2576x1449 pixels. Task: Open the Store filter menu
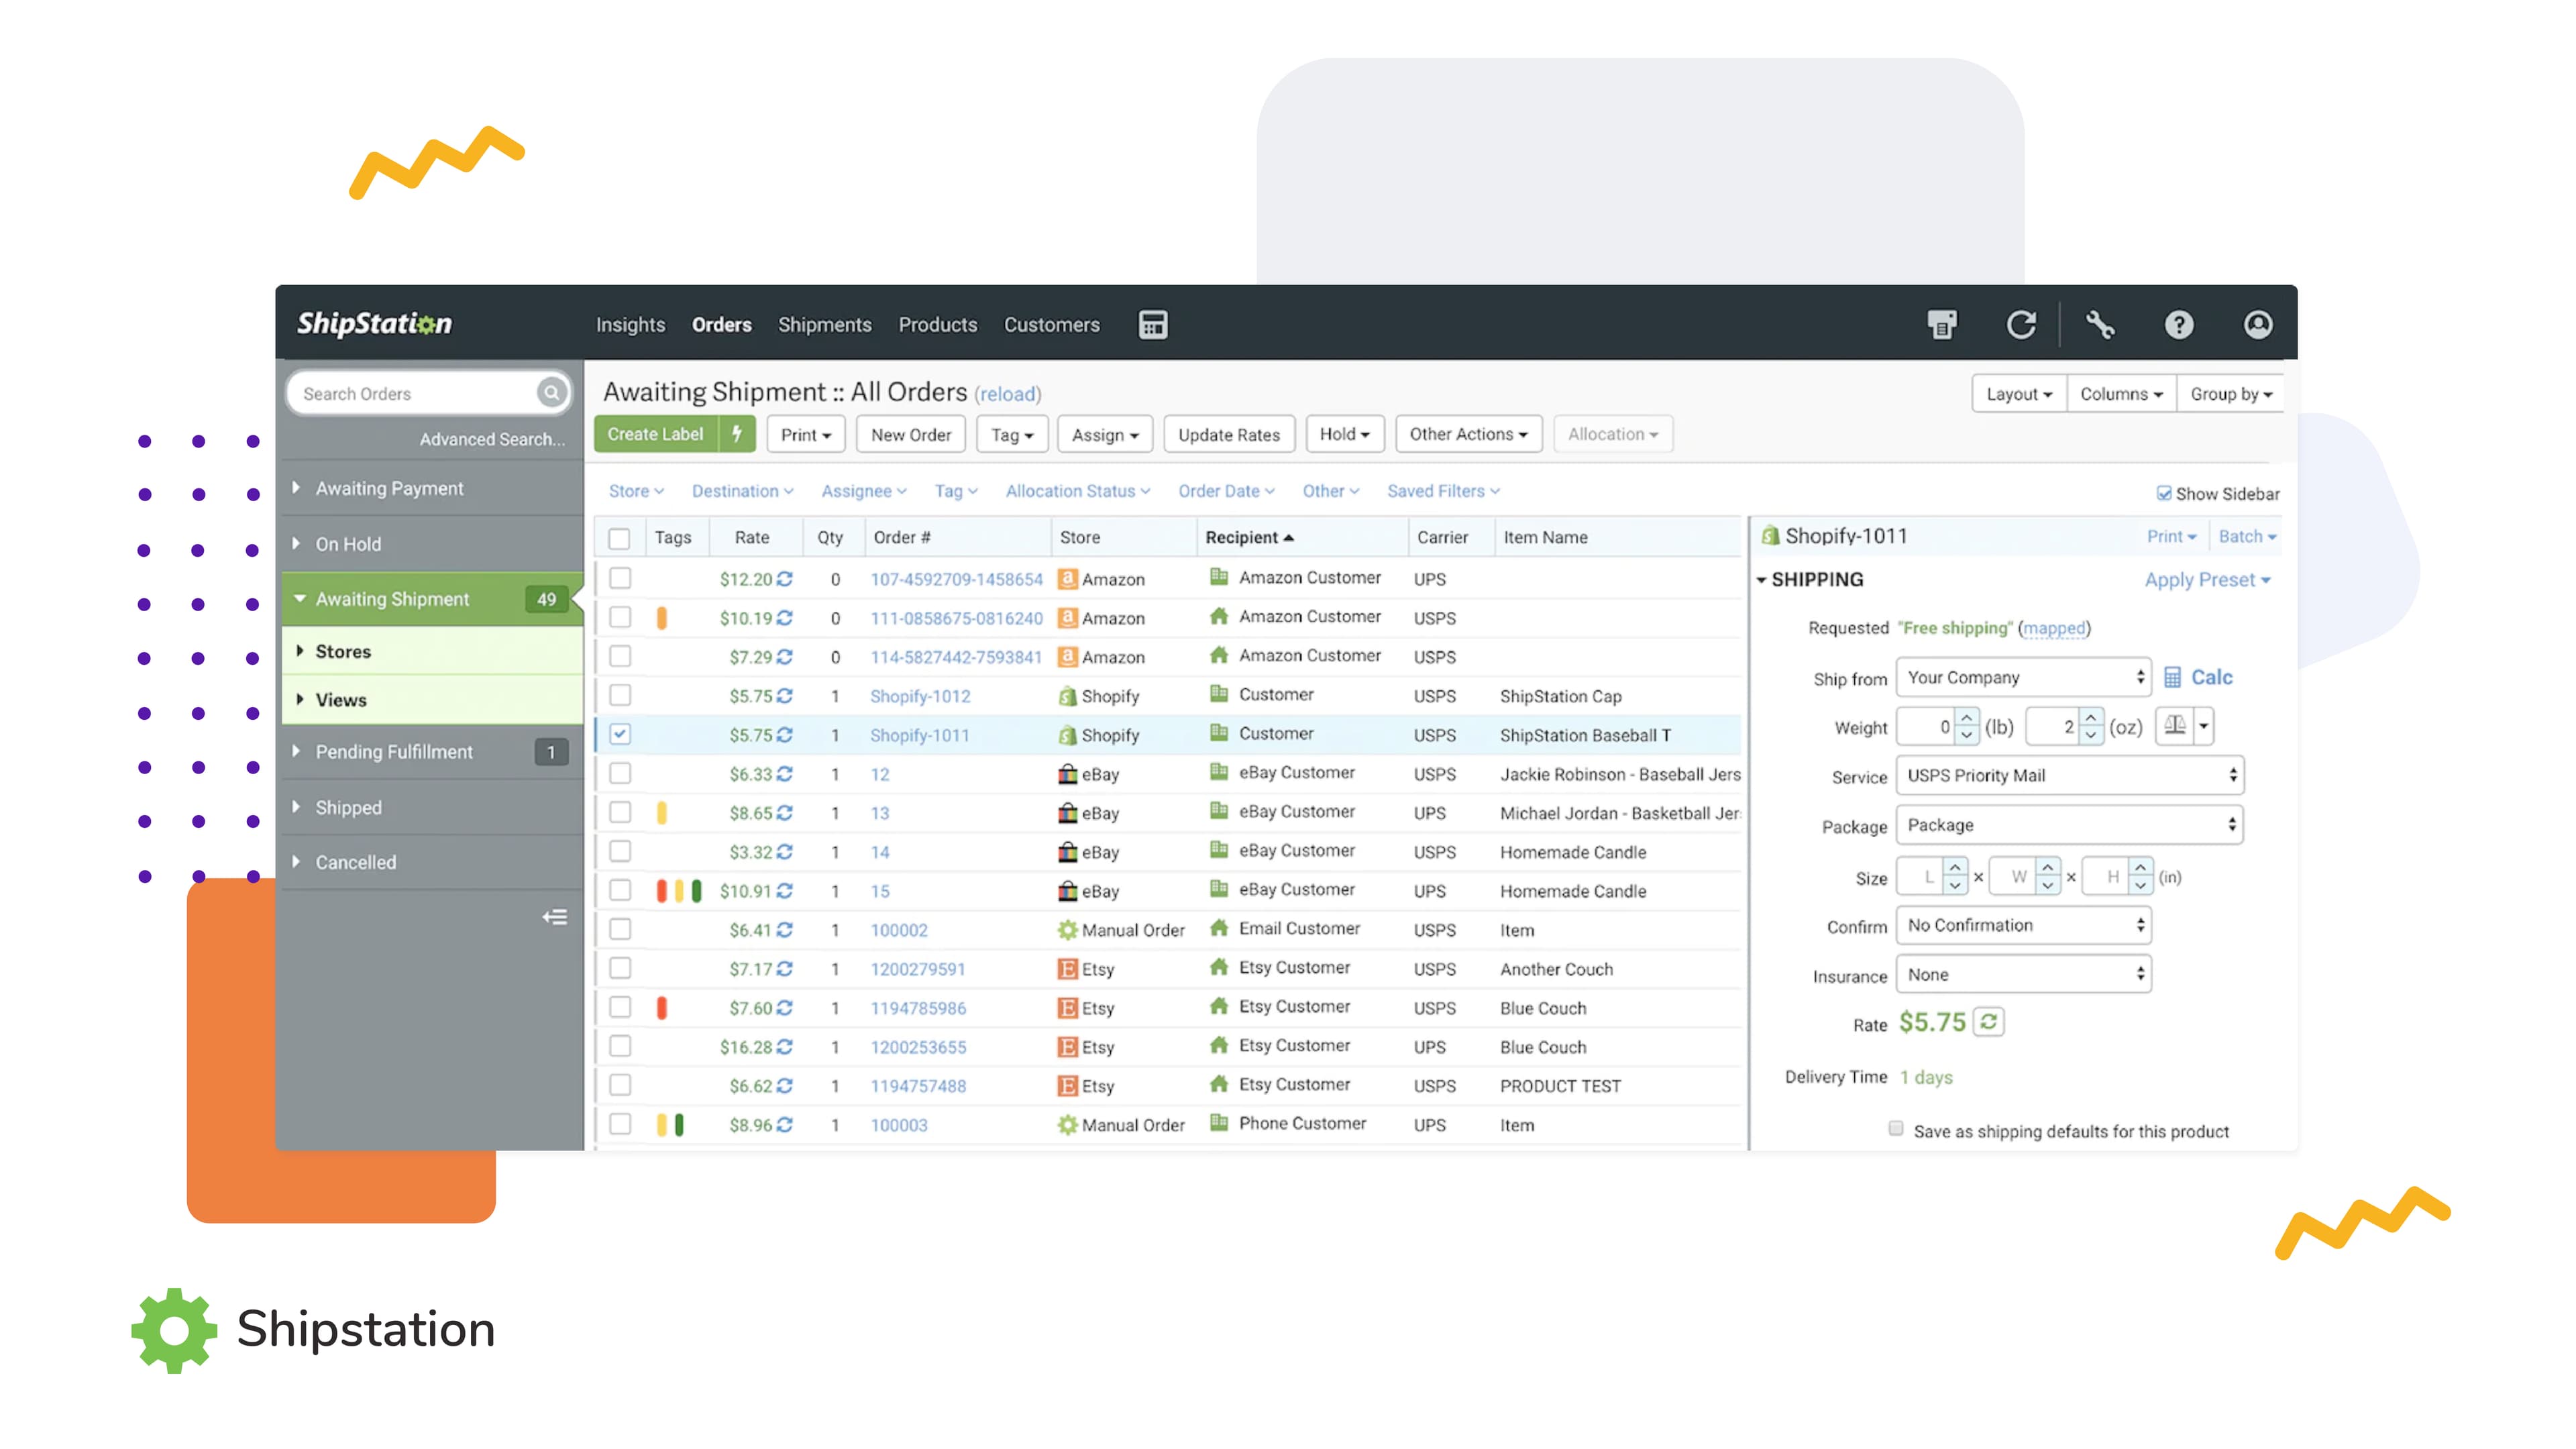coord(636,491)
